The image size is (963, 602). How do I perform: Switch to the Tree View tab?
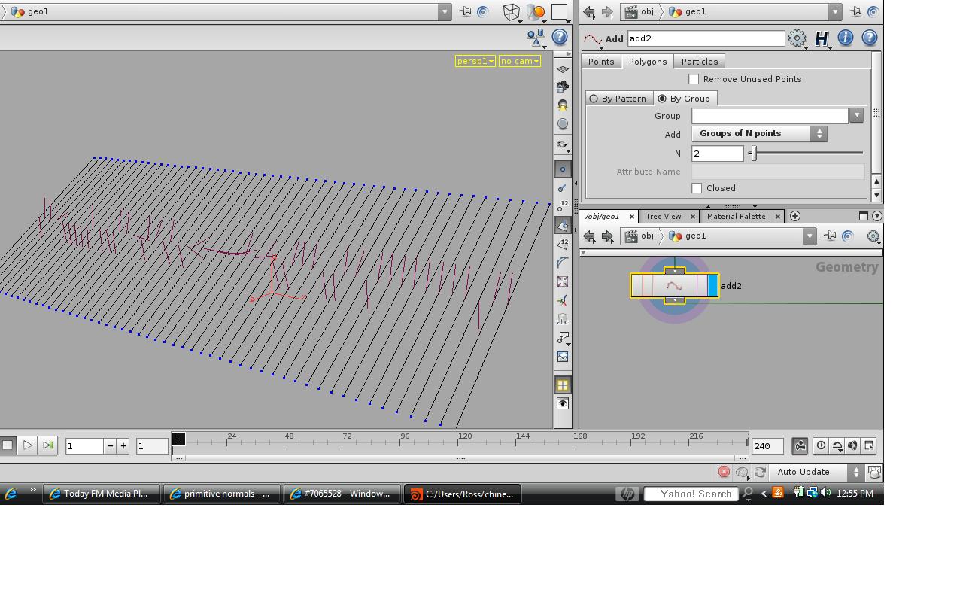point(664,217)
